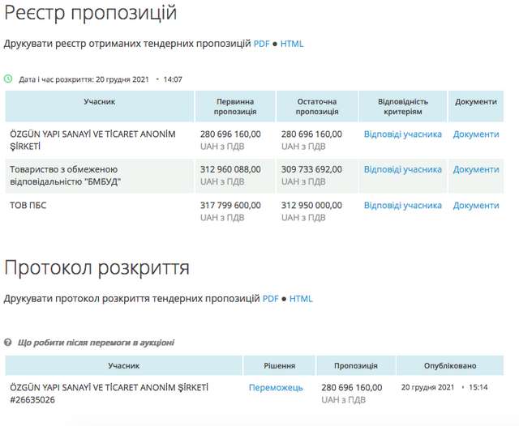The height and width of the screenshot is (426, 519).
Task: Open HTML version of the proposals registry
Action: (292, 44)
